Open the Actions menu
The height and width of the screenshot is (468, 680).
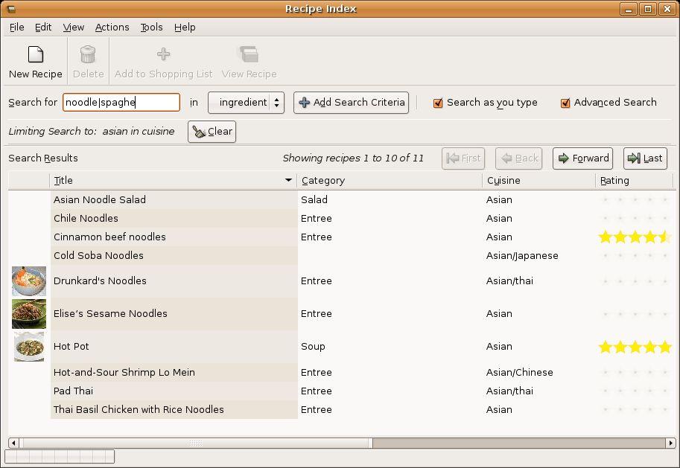[112, 27]
